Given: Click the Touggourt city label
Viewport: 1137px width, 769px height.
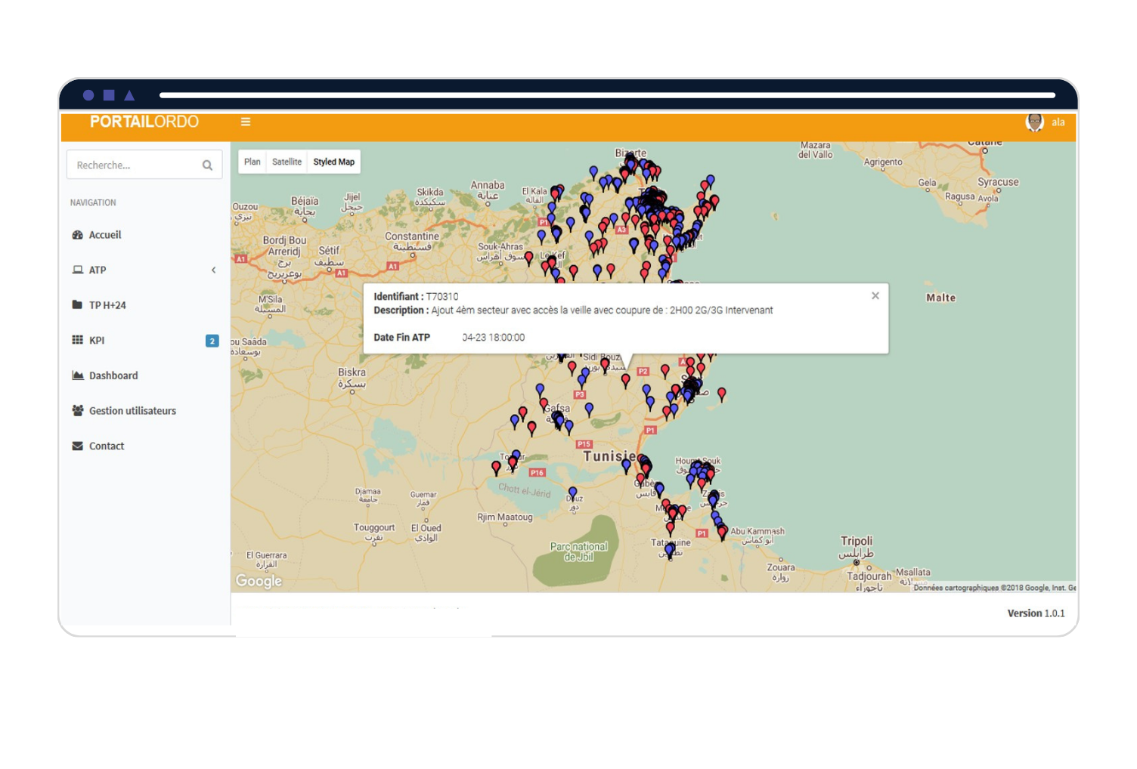Looking at the screenshot, I should [x=374, y=527].
